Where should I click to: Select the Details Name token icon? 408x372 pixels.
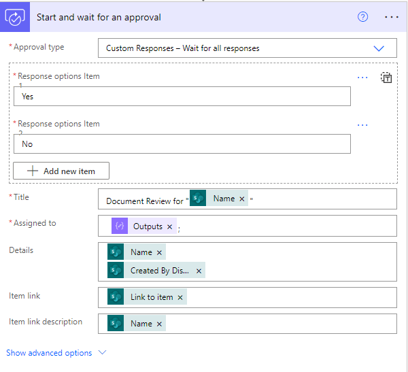(x=116, y=252)
